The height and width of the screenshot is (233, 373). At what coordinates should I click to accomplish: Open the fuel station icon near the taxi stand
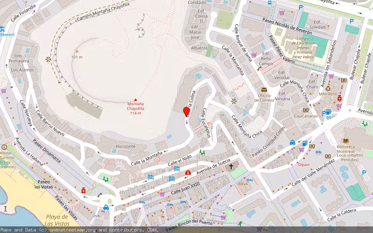[x=305, y=143]
